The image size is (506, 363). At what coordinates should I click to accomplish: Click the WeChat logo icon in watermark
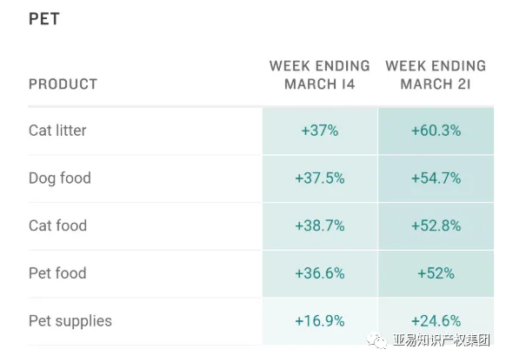pos(376,340)
